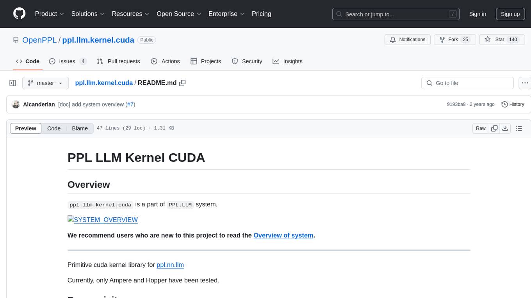The width and height of the screenshot is (531, 298).
Task: Click the Star count 140
Action: [x=513, y=39]
